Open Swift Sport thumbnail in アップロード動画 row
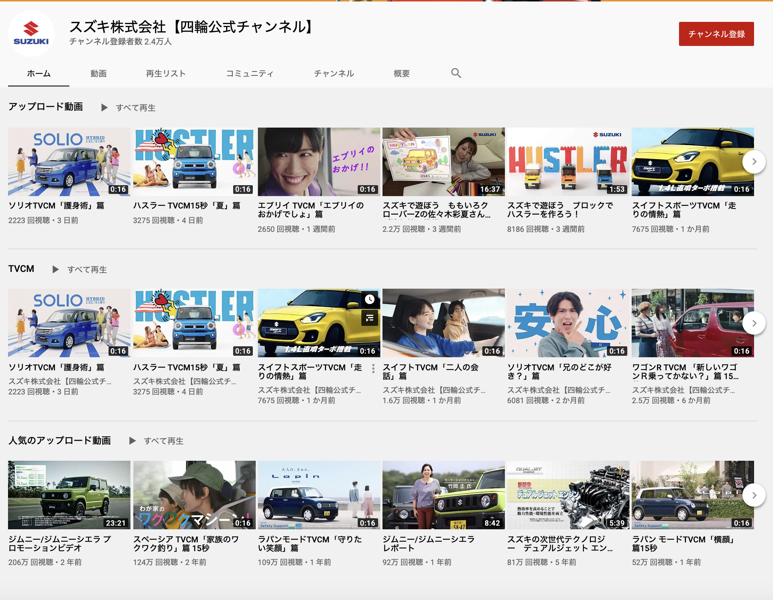 (x=693, y=161)
